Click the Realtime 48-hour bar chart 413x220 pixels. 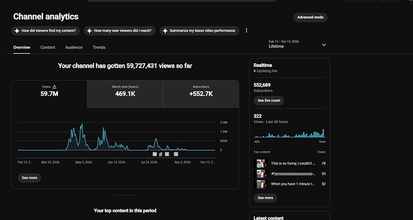[x=290, y=133]
